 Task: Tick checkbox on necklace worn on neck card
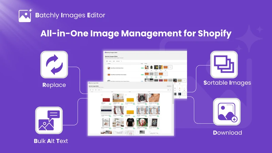(150, 95)
